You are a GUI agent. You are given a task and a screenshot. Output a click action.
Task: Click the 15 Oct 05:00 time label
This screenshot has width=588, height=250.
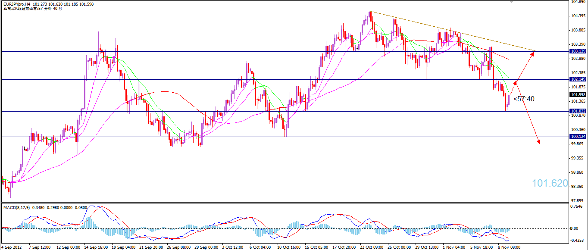click(317, 247)
